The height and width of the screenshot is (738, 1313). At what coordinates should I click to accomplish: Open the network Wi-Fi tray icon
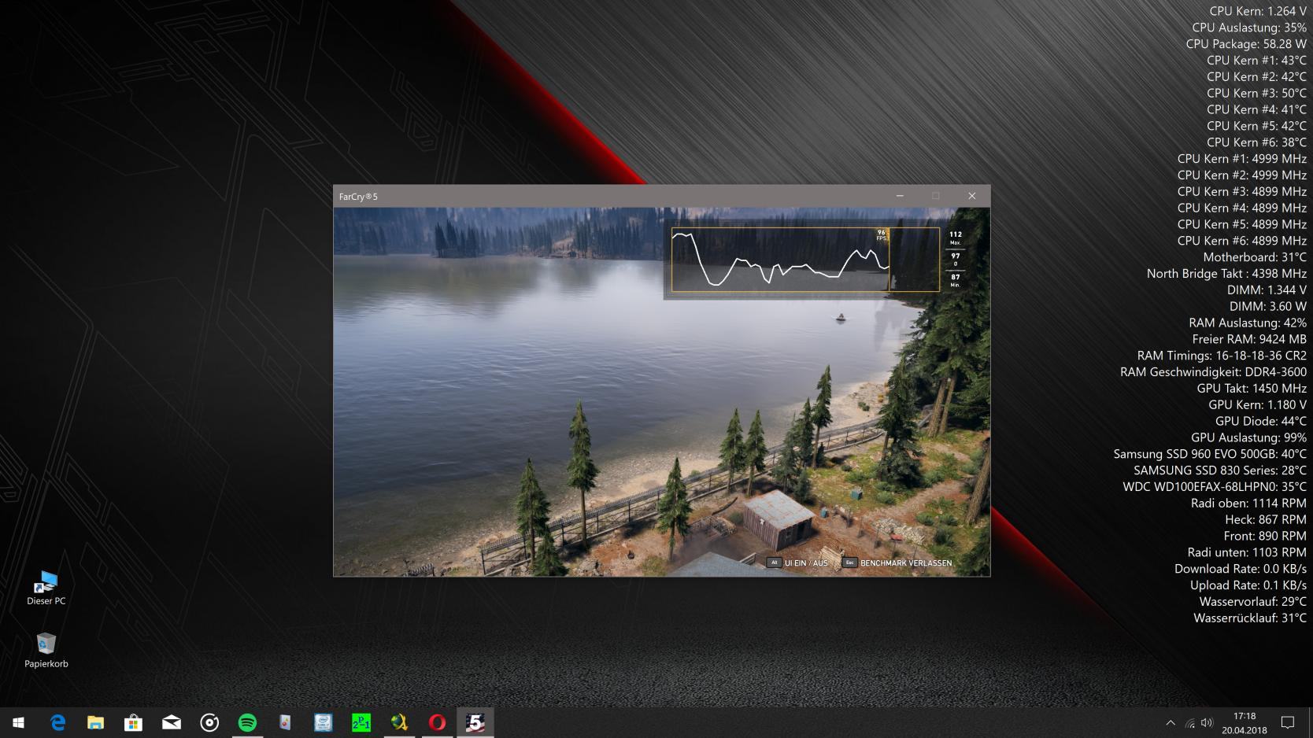(x=1189, y=722)
